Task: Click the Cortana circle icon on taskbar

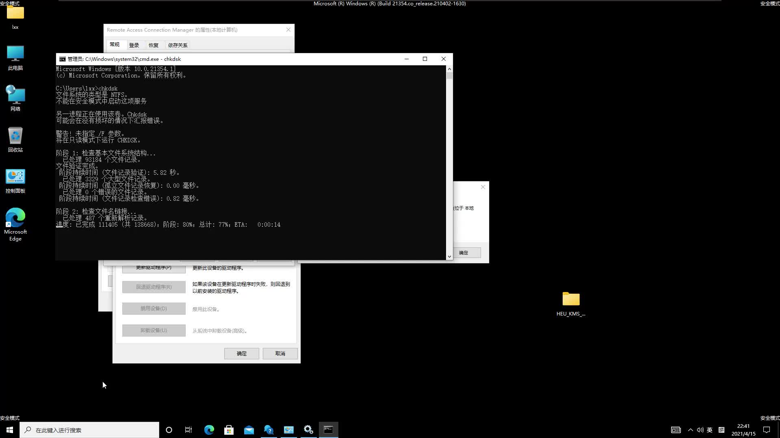Action: [169, 429]
